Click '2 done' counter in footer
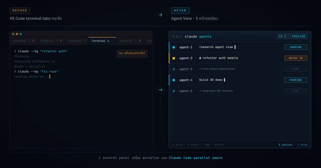Image resolution: width=321 pixels, height=168 pixels. pos(302,145)
